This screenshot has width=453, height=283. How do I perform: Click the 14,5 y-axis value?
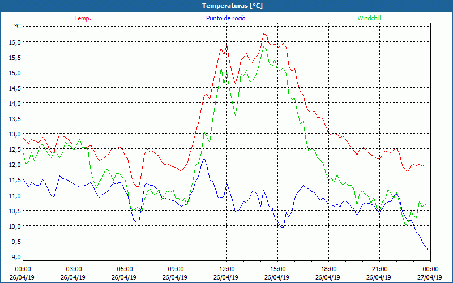point(16,88)
